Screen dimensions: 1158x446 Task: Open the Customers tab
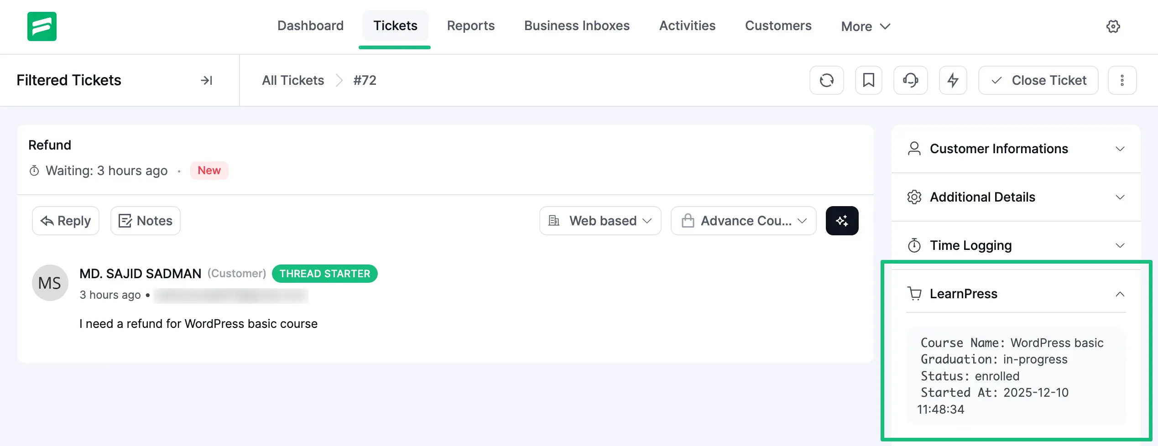tap(778, 26)
